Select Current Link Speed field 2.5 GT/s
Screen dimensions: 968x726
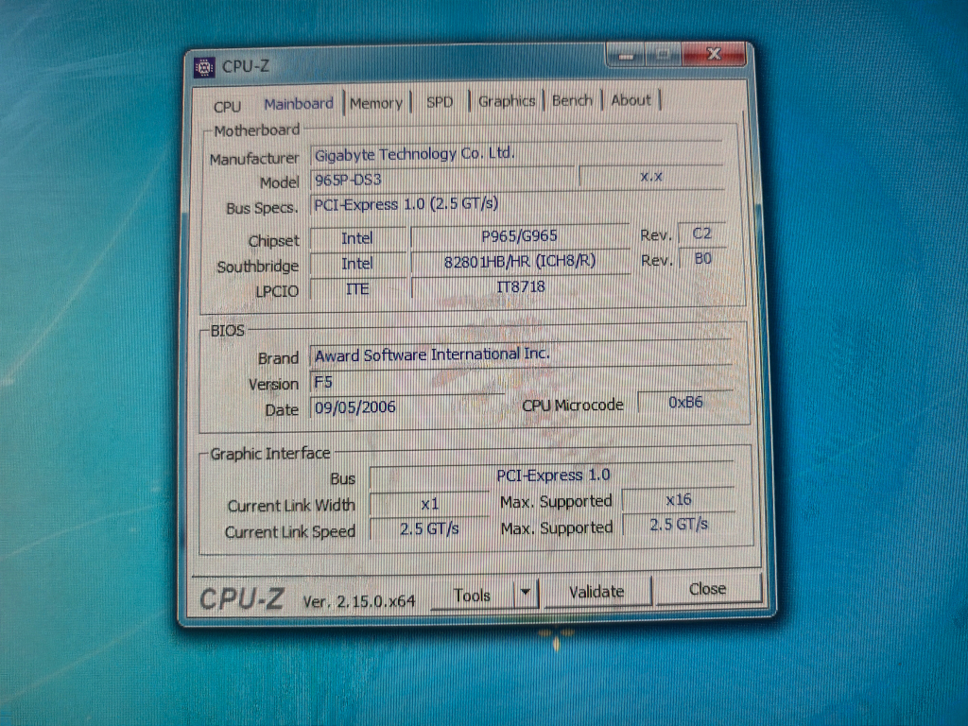click(430, 529)
